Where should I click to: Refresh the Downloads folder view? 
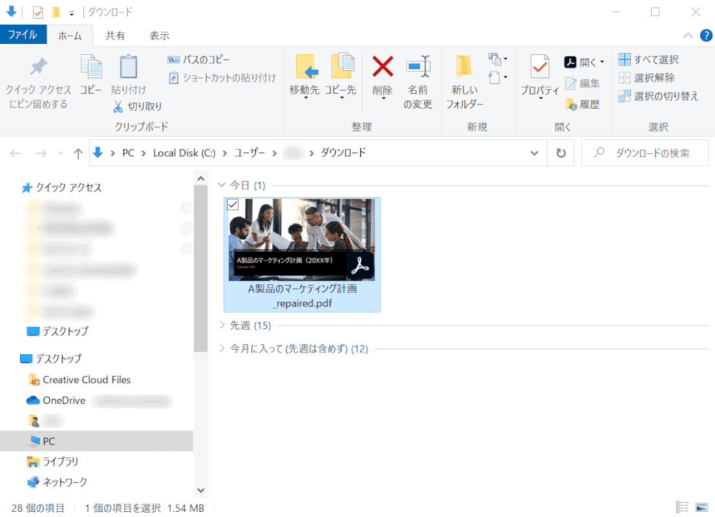click(561, 153)
